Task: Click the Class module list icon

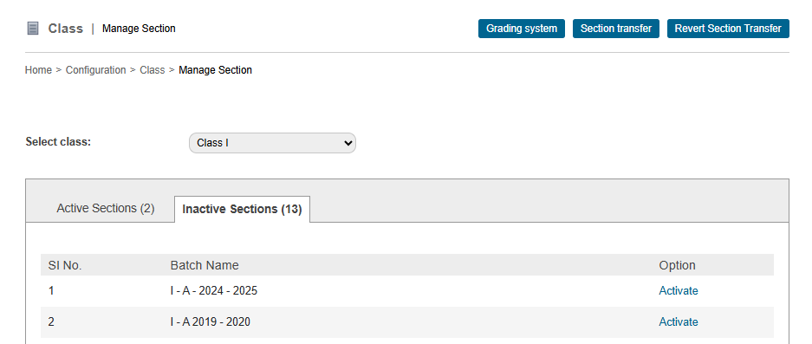Action: (x=33, y=29)
